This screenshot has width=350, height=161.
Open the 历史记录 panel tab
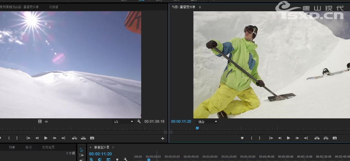point(48,147)
